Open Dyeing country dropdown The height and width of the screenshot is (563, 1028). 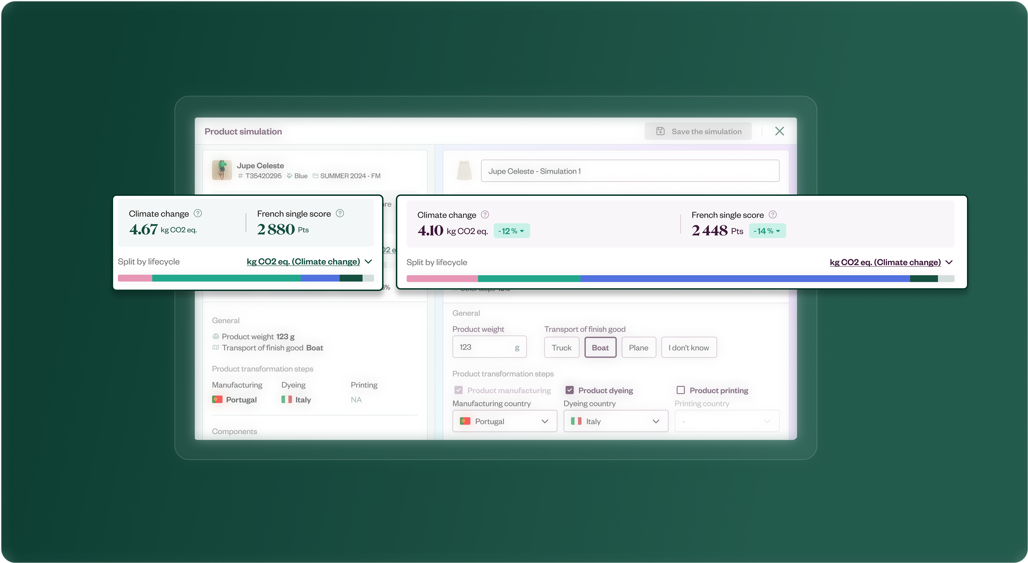(x=616, y=421)
